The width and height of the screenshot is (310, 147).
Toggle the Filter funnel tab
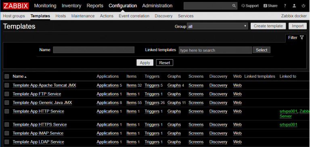(296, 37)
